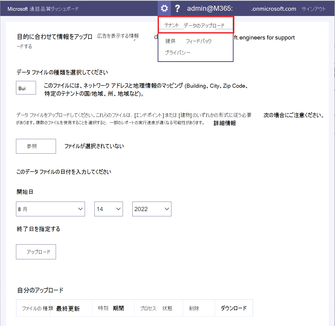Open the start year 2022 dropdown
The image size is (335, 326).
152,209
